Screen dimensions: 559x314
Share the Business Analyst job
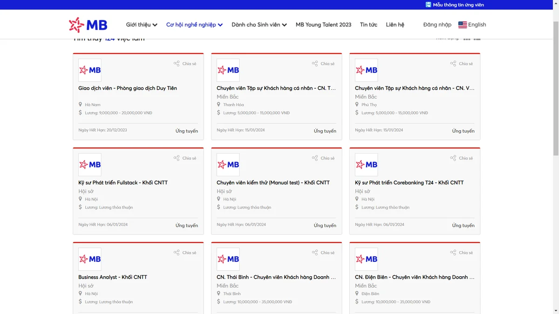coord(185,253)
